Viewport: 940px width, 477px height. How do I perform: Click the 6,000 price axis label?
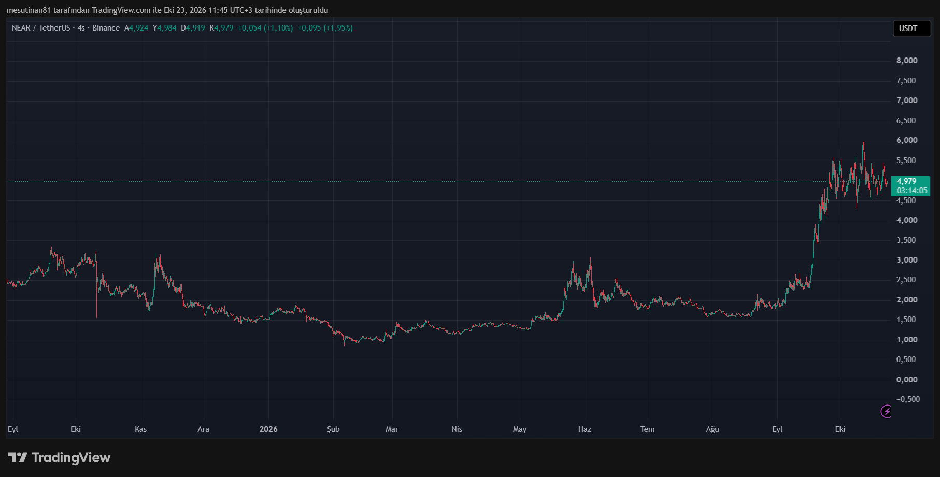907,140
